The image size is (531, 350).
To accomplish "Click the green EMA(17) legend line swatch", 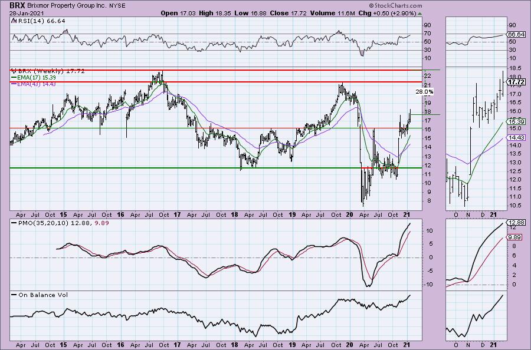I will tap(14, 77).
